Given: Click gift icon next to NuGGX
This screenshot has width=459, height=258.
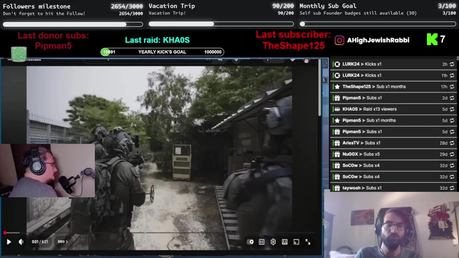Looking at the screenshot, I should [337, 154].
